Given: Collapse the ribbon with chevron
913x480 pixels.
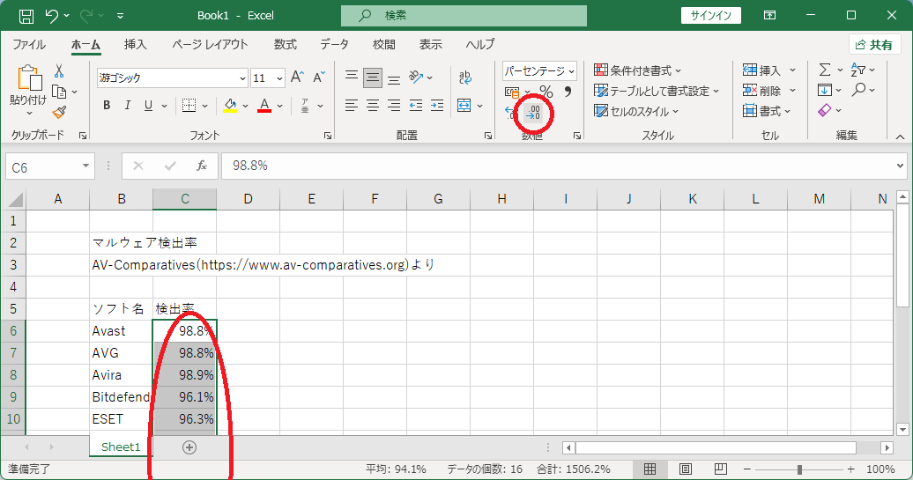Looking at the screenshot, I should [x=900, y=137].
